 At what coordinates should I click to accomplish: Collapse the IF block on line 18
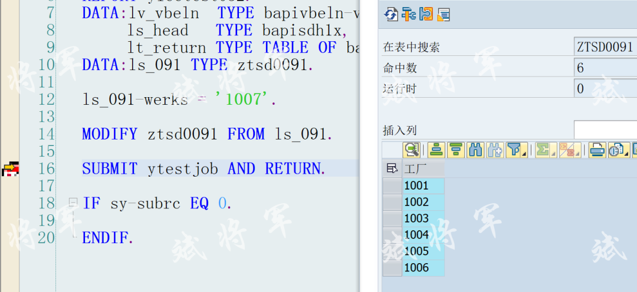tap(73, 202)
